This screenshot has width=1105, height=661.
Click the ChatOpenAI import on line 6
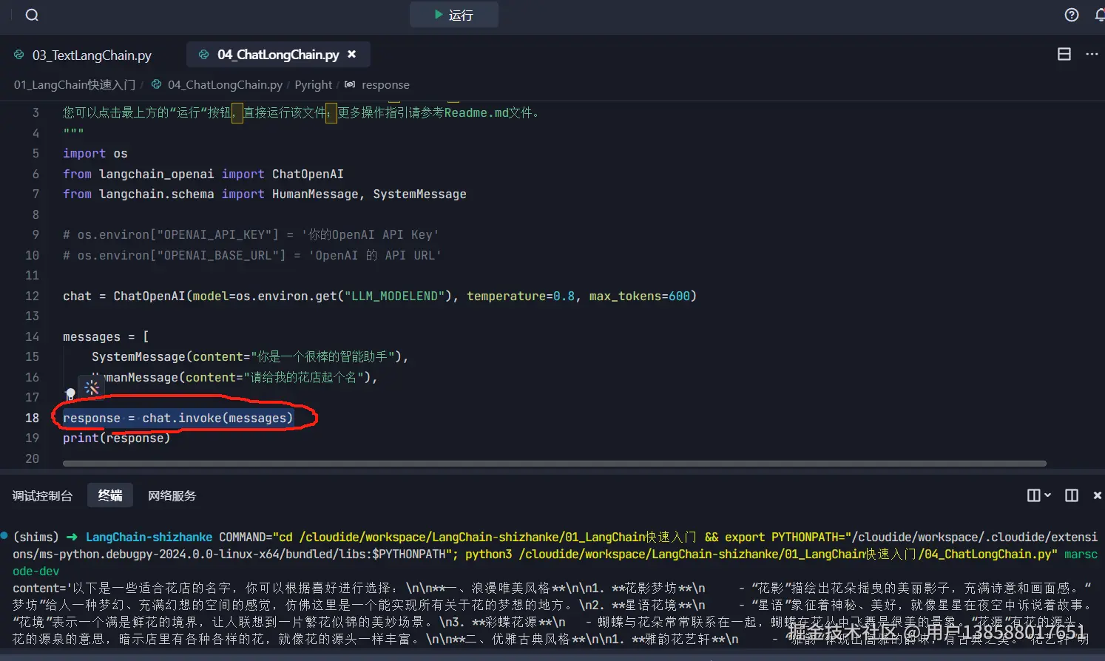[308, 174]
